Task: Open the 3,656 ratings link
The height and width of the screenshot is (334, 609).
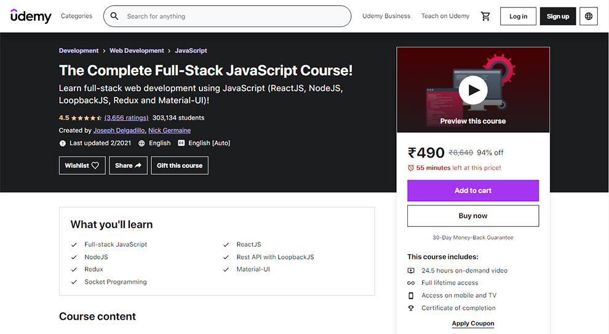Action: (126, 117)
